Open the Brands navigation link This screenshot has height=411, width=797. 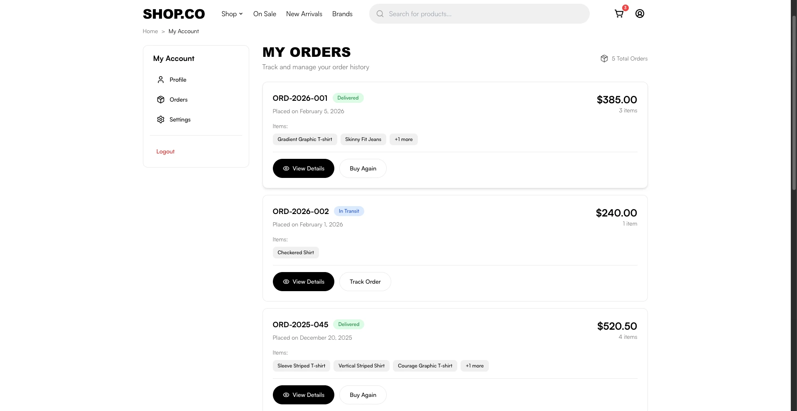click(x=342, y=14)
